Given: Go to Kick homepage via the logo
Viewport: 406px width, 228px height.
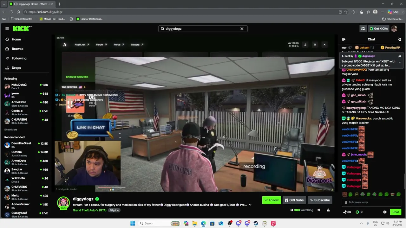Looking at the screenshot, I should [x=23, y=28].
